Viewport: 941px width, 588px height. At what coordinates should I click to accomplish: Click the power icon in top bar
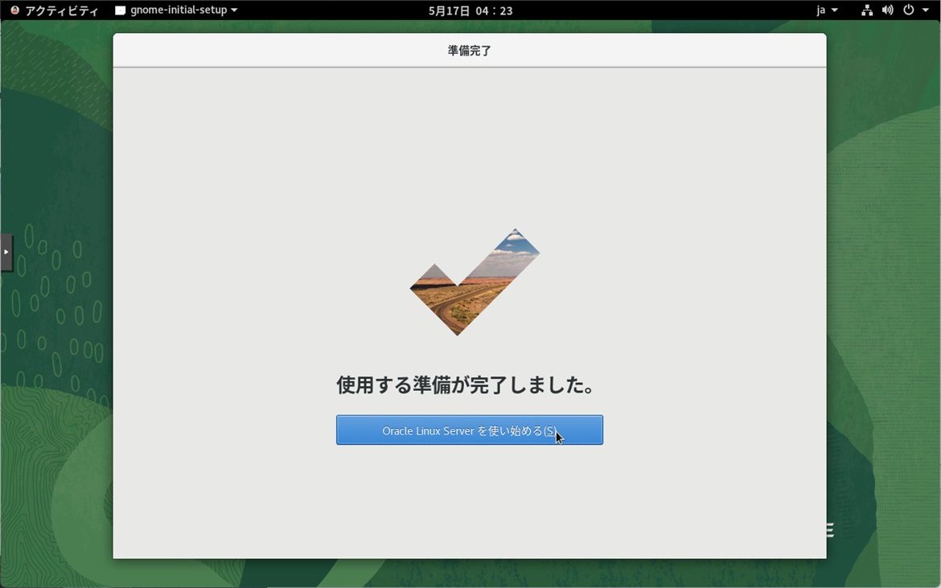[909, 10]
